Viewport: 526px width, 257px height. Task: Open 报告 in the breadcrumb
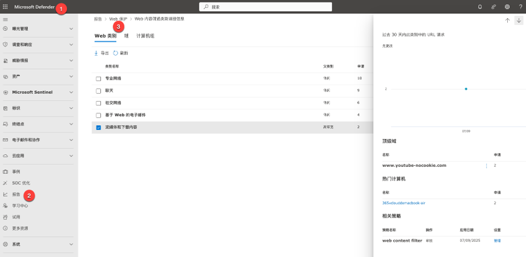(98, 19)
